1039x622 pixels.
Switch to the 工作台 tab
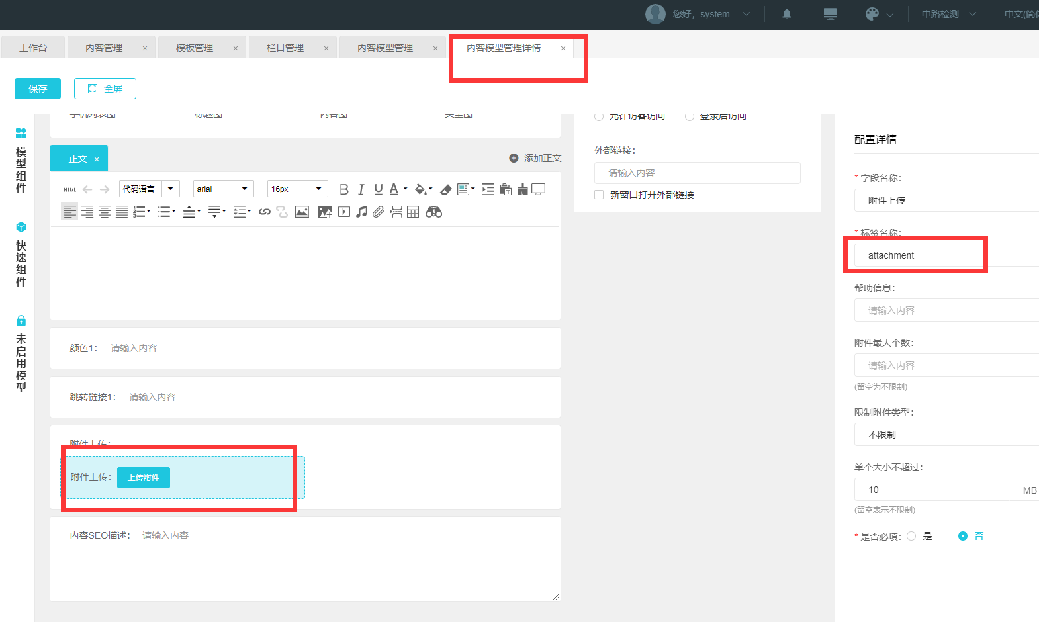[x=33, y=48]
